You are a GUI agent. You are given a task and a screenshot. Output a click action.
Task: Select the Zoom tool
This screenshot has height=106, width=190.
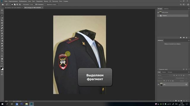[x=2, y=61]
